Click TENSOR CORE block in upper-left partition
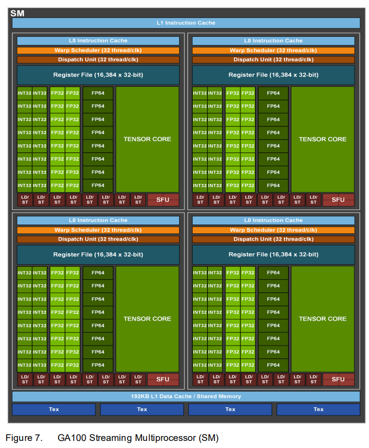 click(147, 139)
